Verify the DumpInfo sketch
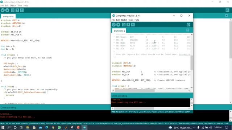 [113, 25]
